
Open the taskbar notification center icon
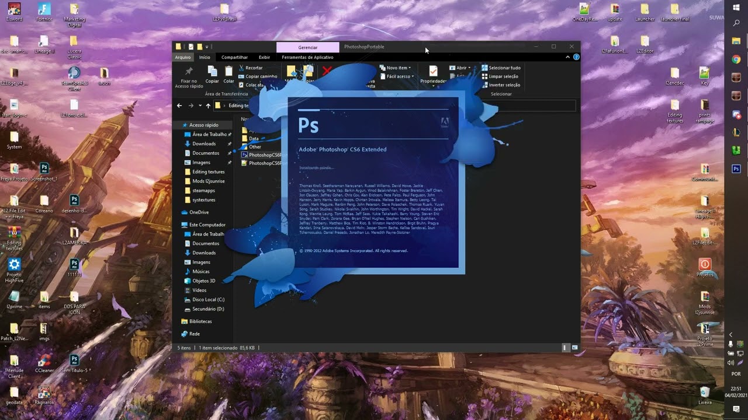(736, 409)
